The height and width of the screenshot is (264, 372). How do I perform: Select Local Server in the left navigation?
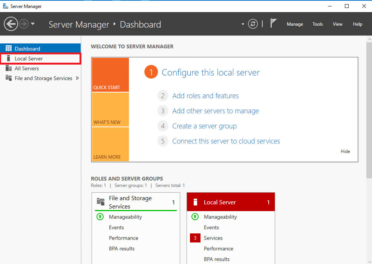pyautogui.click(x=40, y=59)
